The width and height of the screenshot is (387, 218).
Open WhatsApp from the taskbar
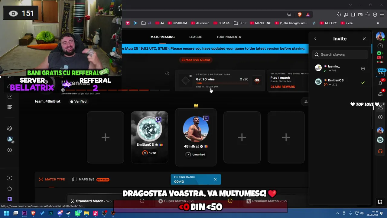coord(78,213)
